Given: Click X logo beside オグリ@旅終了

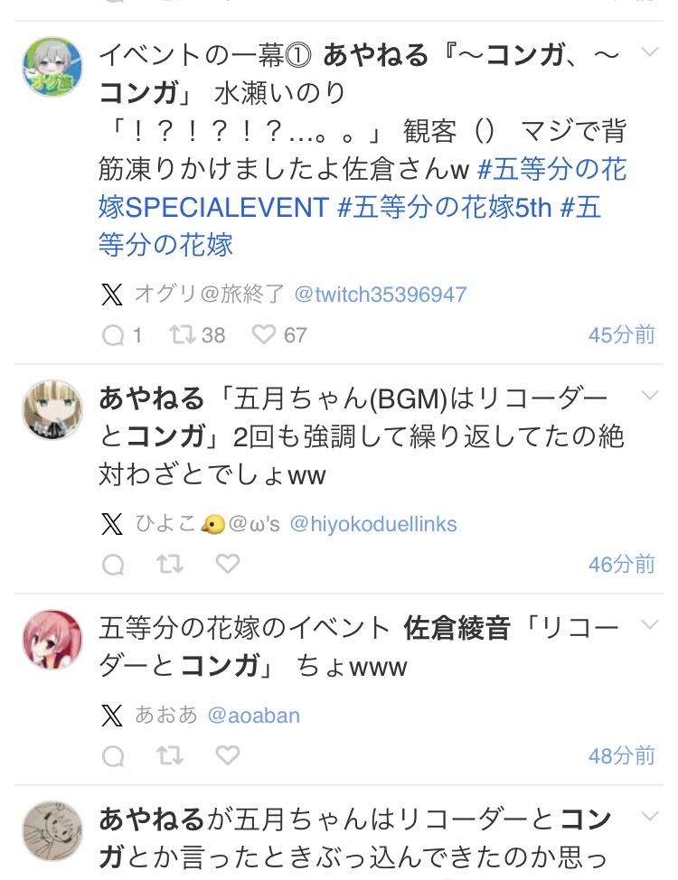Looking at the screenshot, I should click(x=112, y=295).
